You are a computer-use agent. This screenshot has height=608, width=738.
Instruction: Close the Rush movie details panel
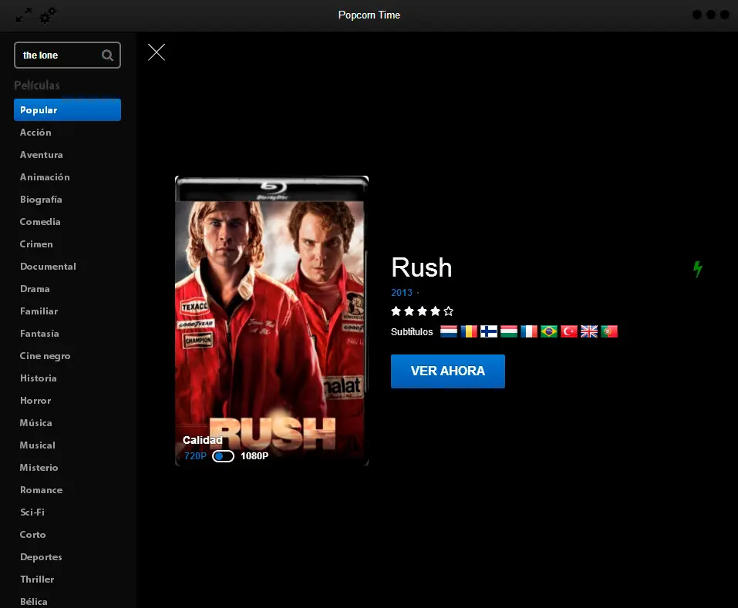pyautogui.click(x=157, y=52)
